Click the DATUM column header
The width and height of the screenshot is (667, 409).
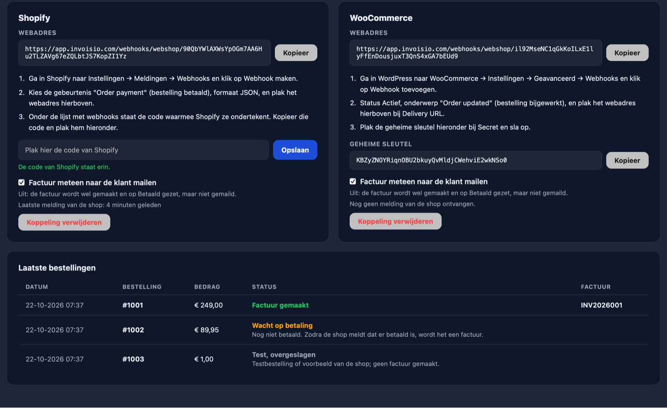pyautogui.click(x=37, y=287)
